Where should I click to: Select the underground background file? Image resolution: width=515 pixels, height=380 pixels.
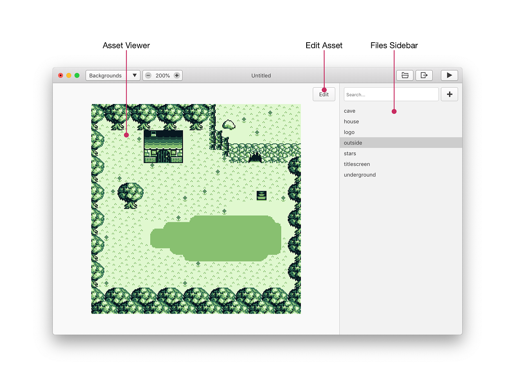click(401, 175)
